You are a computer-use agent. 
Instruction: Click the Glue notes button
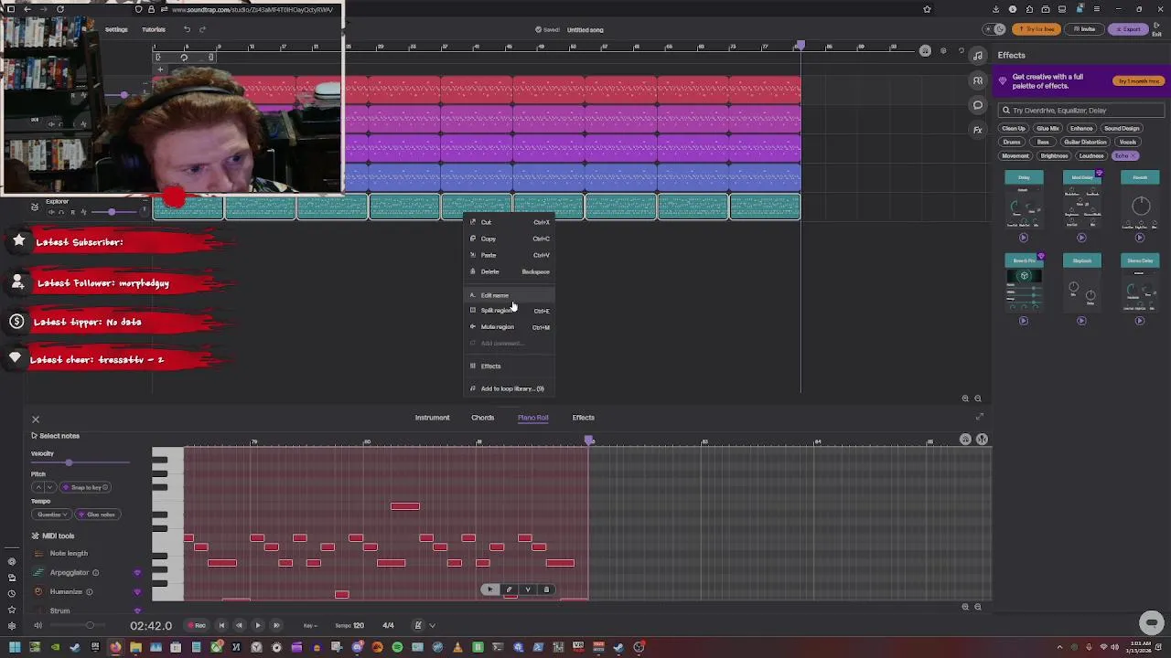pyautogui.click(x=98, y=515)
